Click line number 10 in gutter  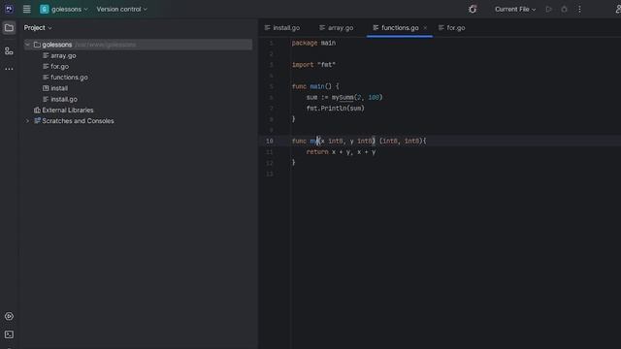[270, 141]
